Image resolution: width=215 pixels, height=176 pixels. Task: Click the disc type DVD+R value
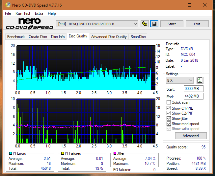coord(187,49)
